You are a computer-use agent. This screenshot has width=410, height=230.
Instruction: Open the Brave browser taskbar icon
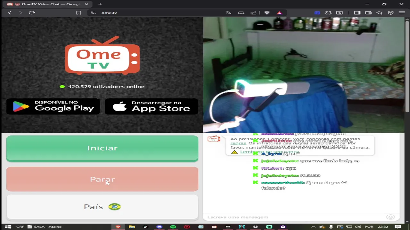[x=118, y=227]
